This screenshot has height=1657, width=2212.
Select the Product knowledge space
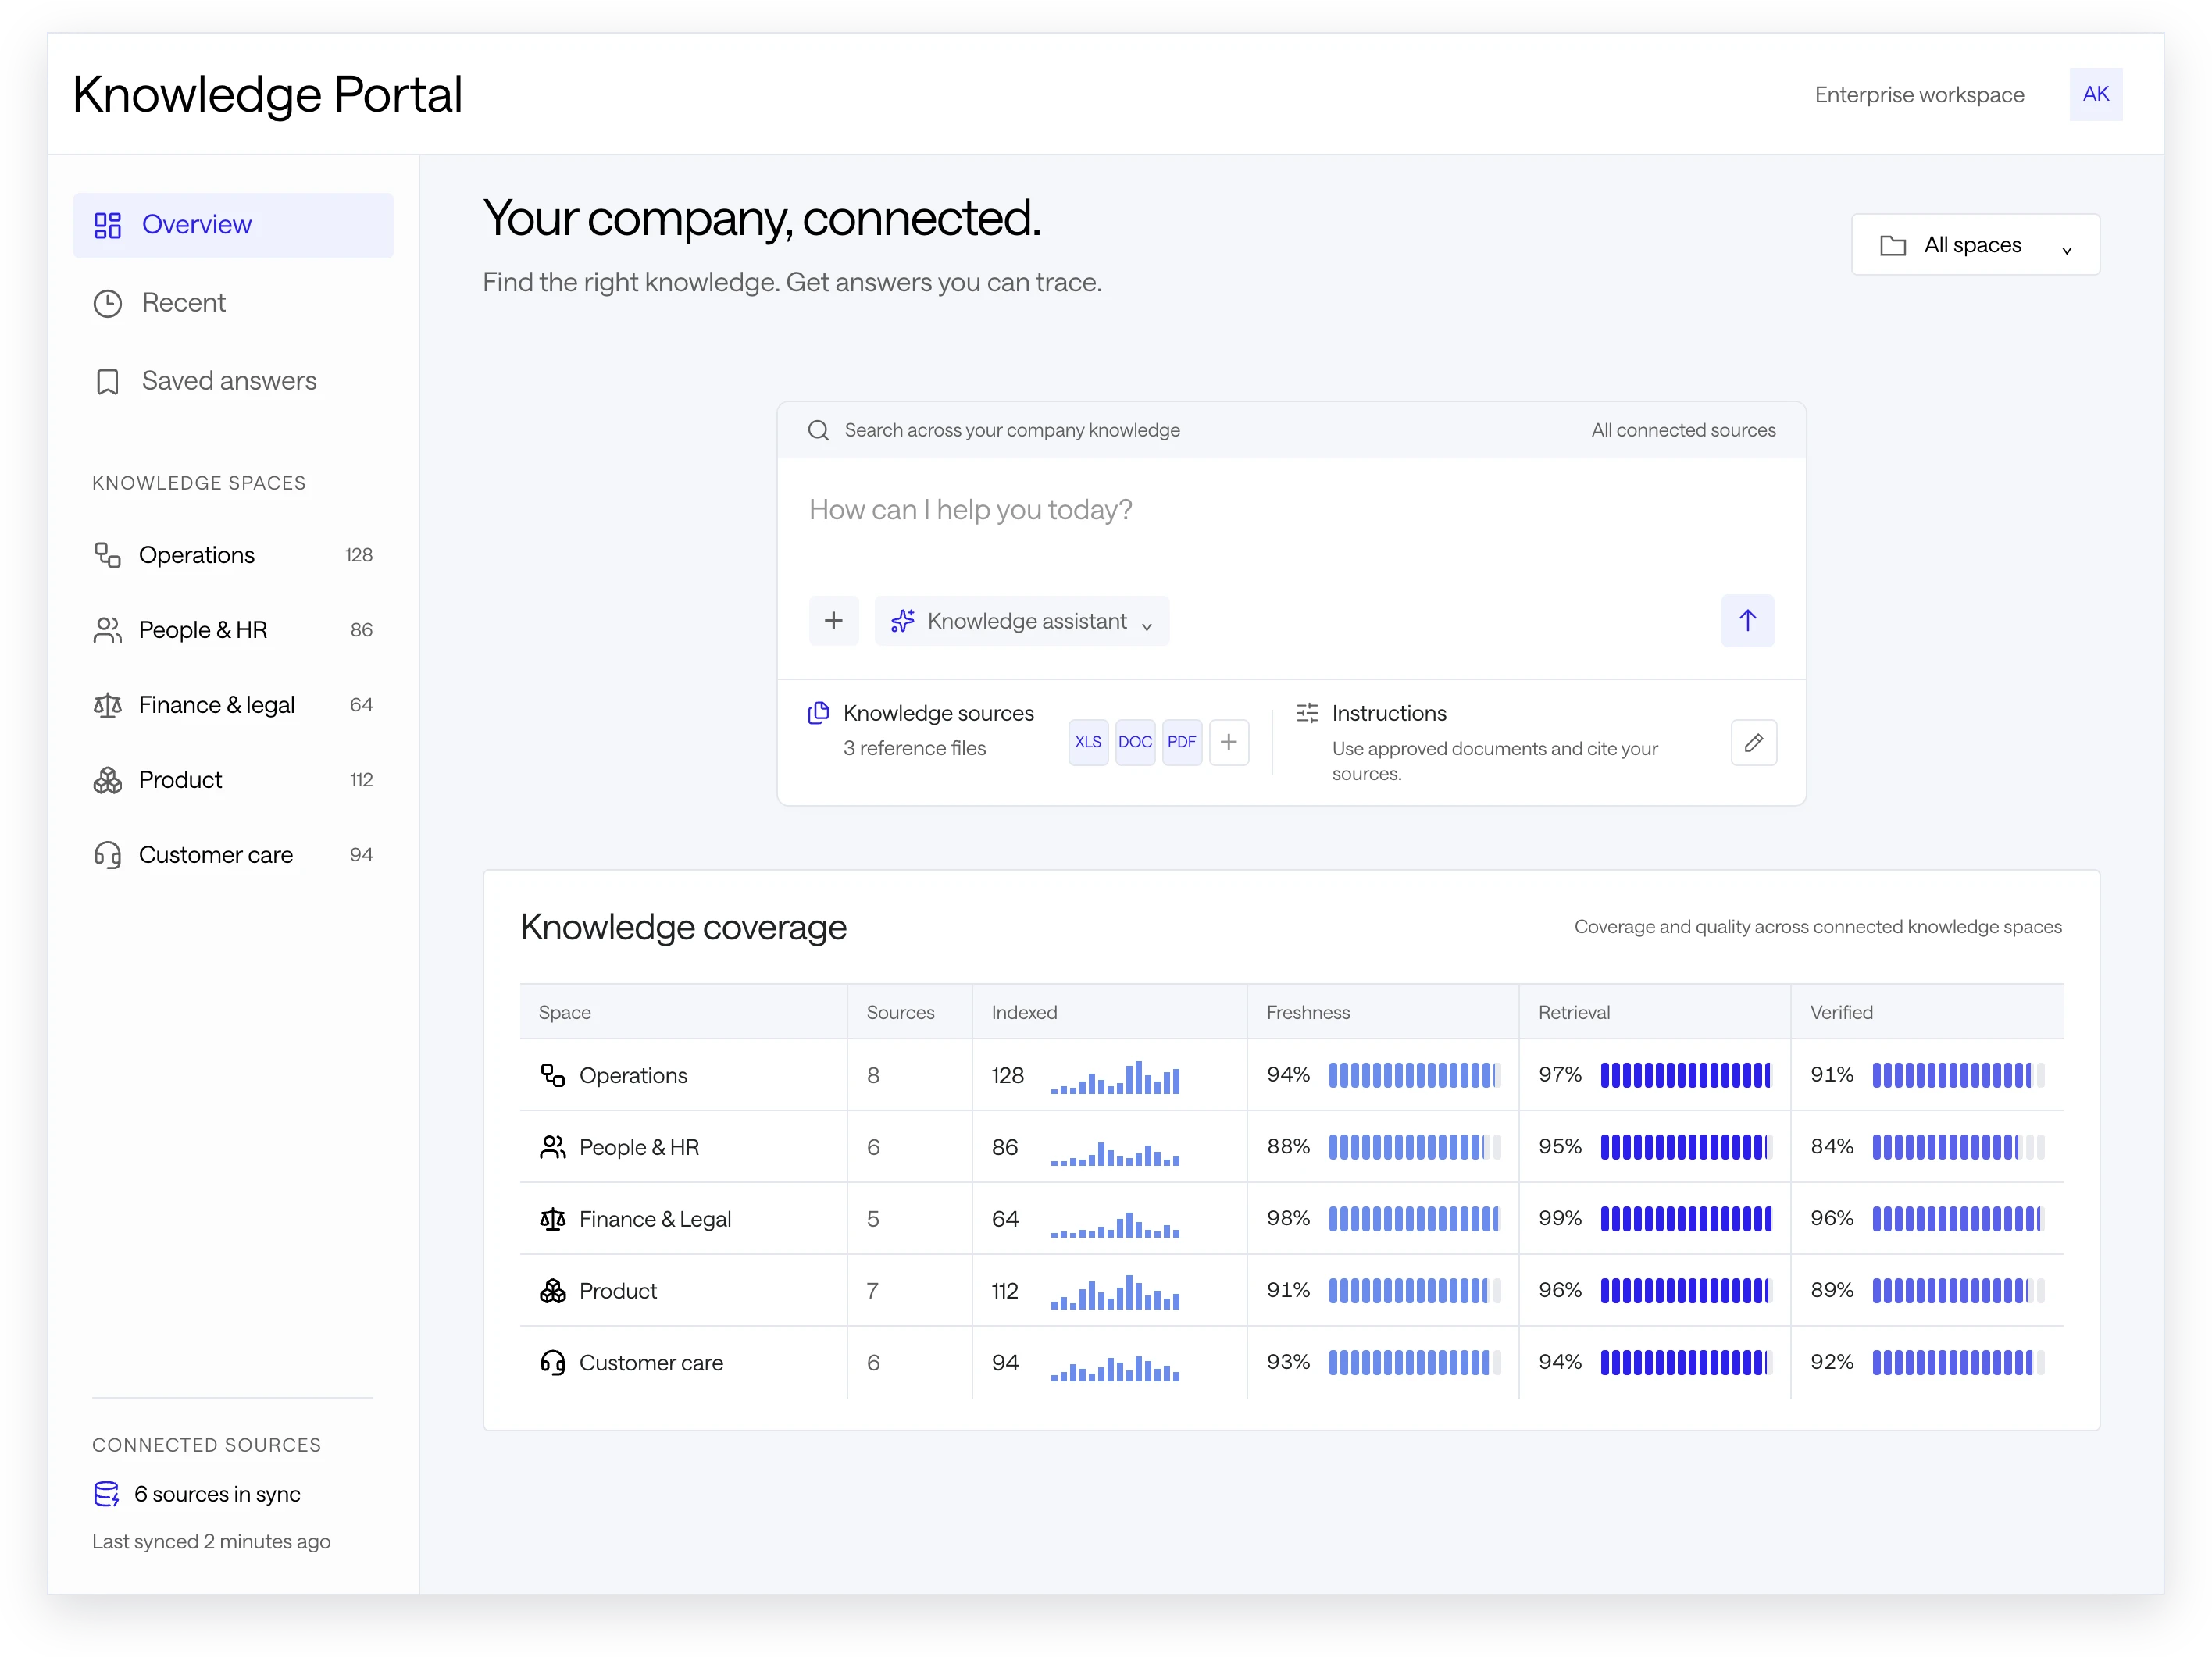(x=233, y=780)
